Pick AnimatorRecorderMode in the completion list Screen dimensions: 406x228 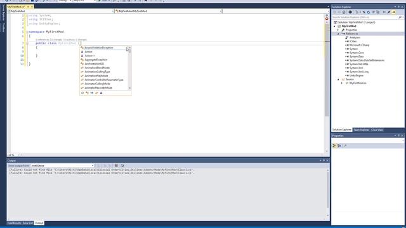click(98, 88)
